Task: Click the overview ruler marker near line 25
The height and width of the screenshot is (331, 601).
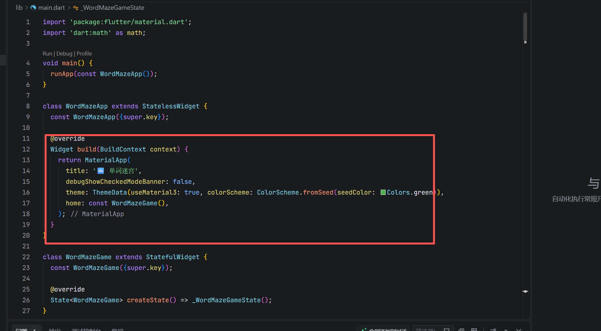Action: pos(525,291)
